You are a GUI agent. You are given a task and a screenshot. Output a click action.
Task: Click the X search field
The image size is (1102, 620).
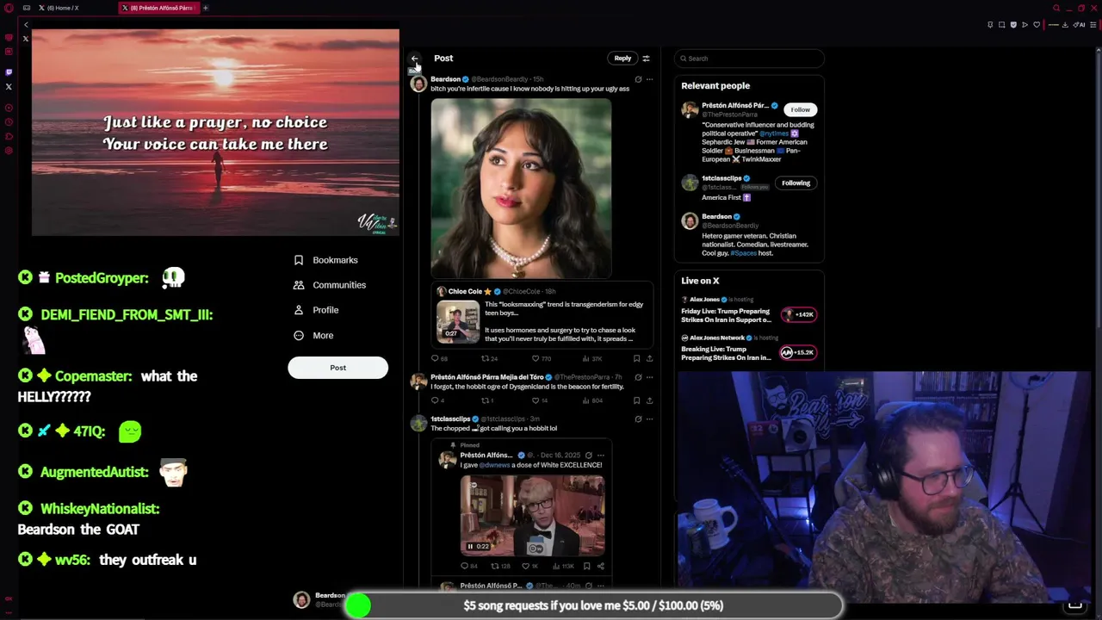coord(749,59)
